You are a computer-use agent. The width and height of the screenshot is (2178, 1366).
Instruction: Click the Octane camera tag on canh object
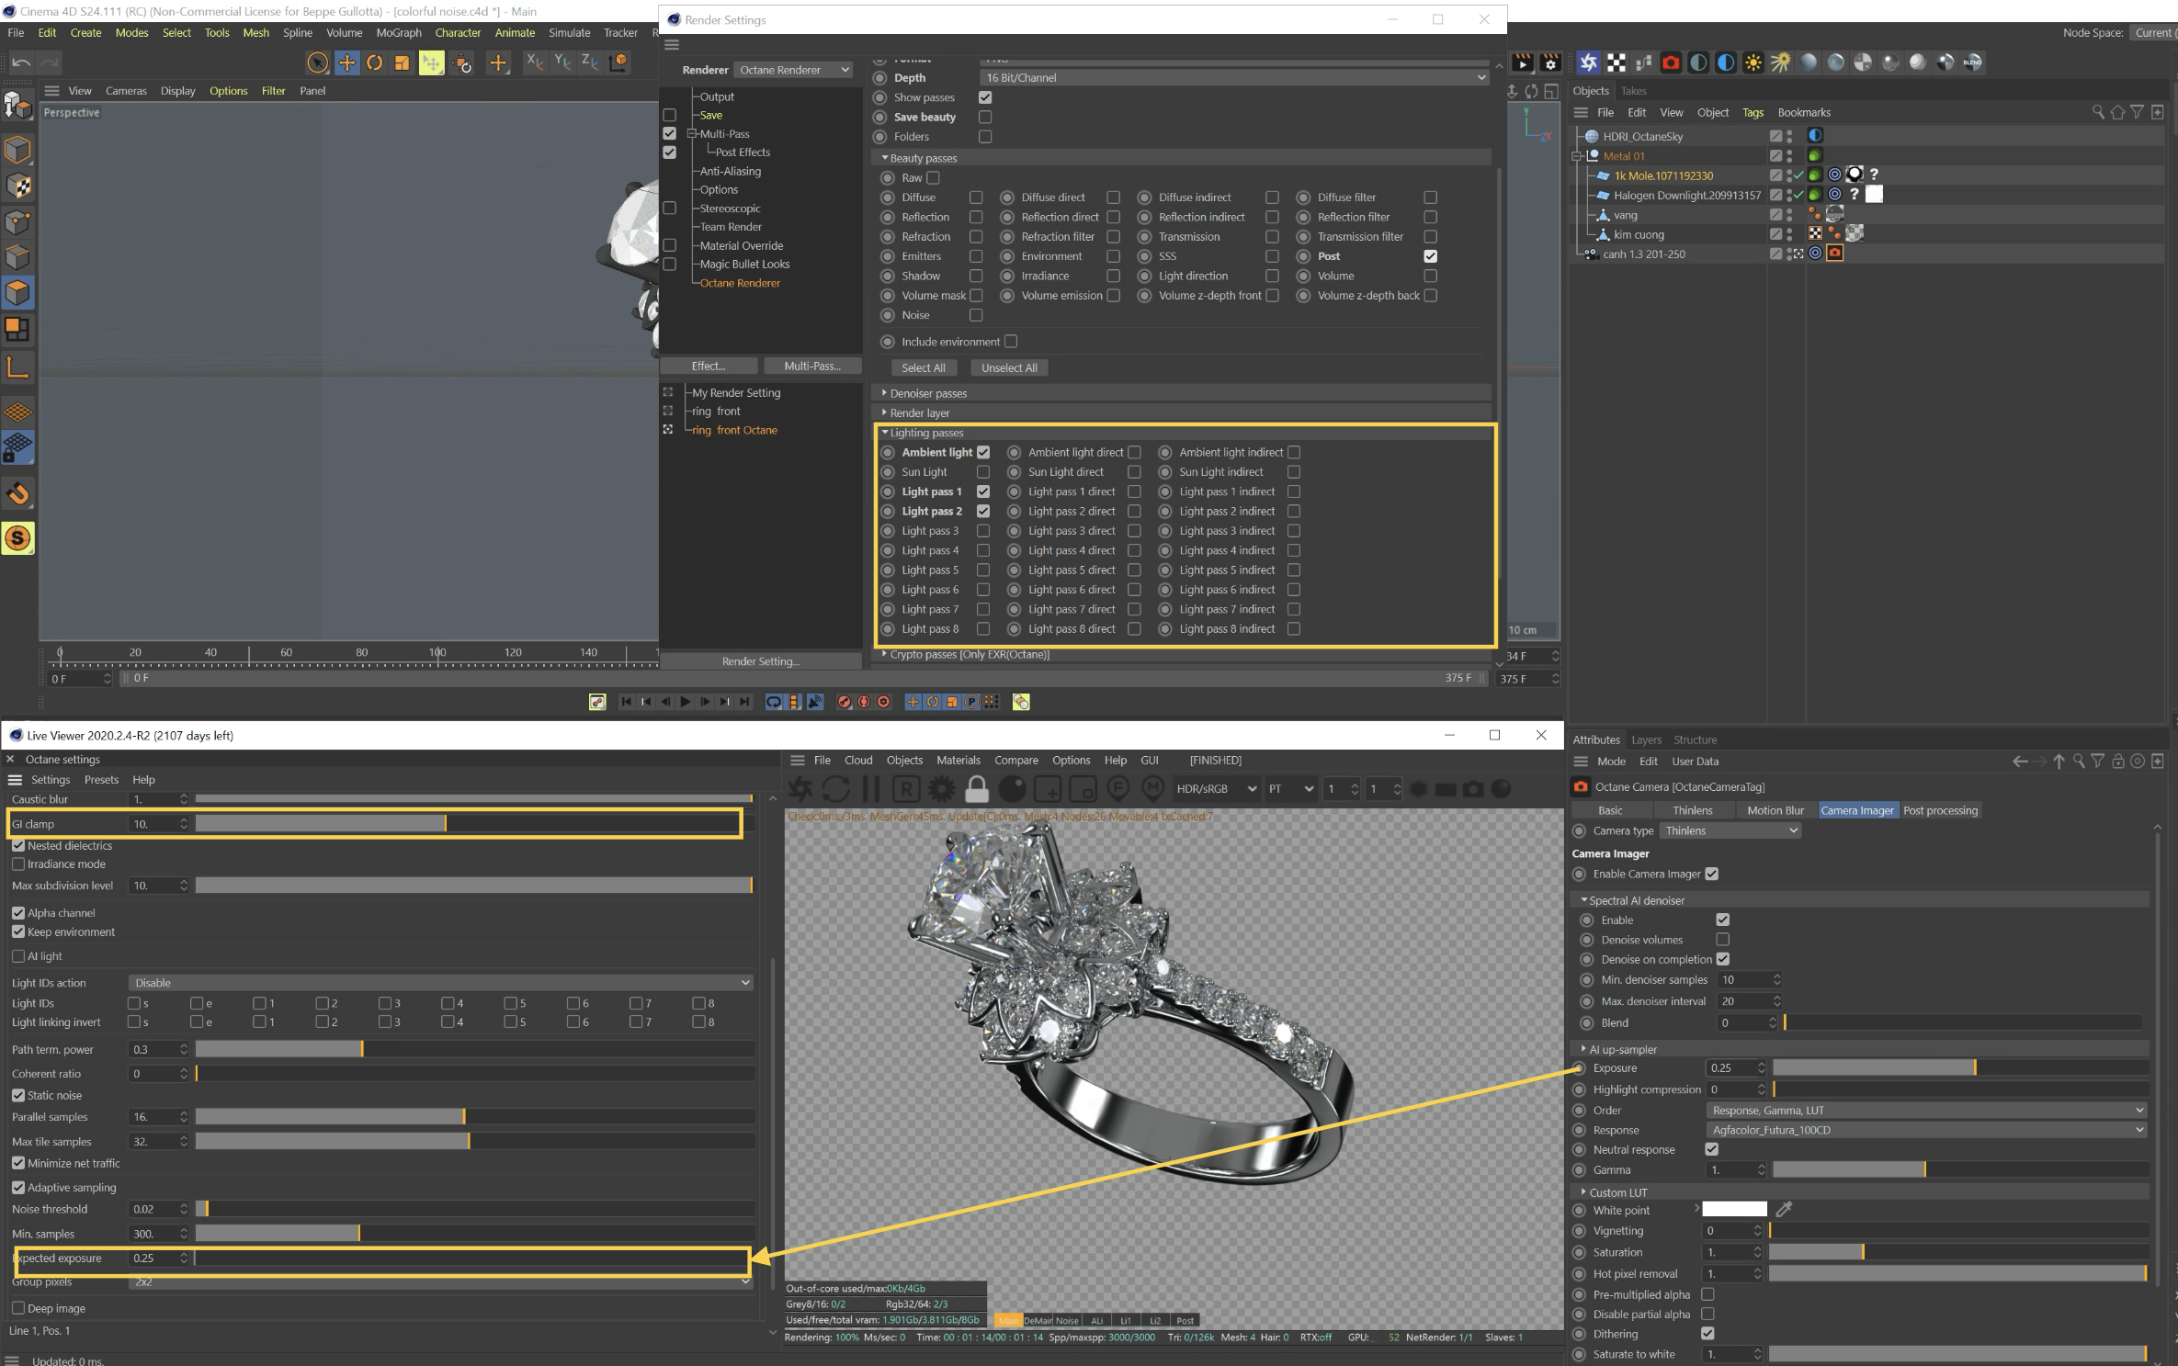1835,254
